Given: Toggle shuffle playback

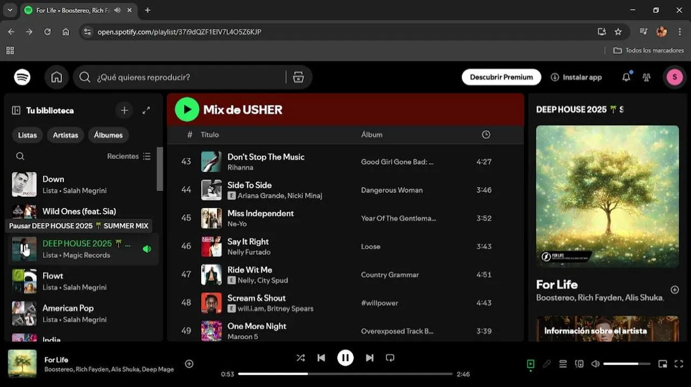Looking at the screenshot, I should coord(300,358).
